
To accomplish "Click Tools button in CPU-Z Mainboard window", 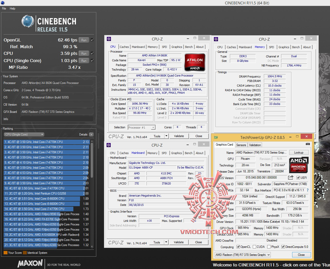I will click(157, 242).
